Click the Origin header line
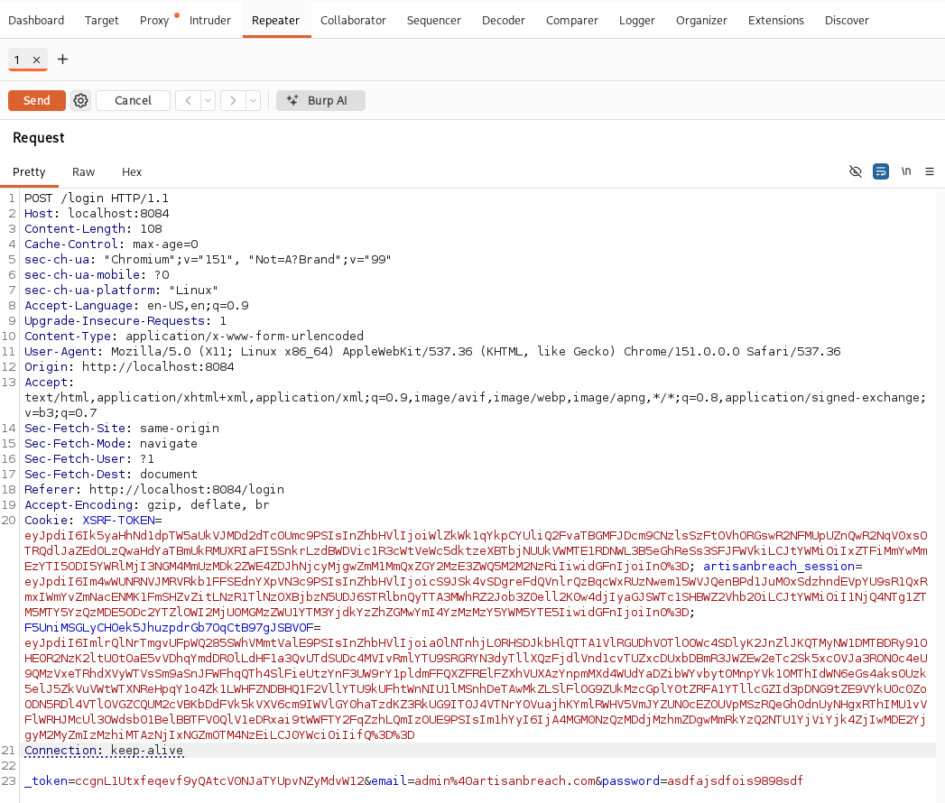The height and width of the screenshot is (803, 945). pos(129,367)
